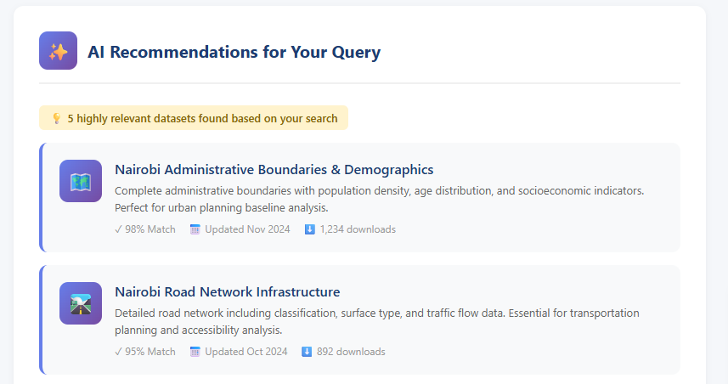728x384 pixels.
Task: Click the 95% Match label
Action: tap(145, 352)
